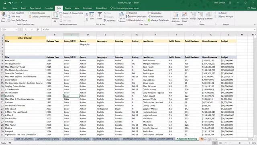Open Outline group dialog launcher

(216, 24)
